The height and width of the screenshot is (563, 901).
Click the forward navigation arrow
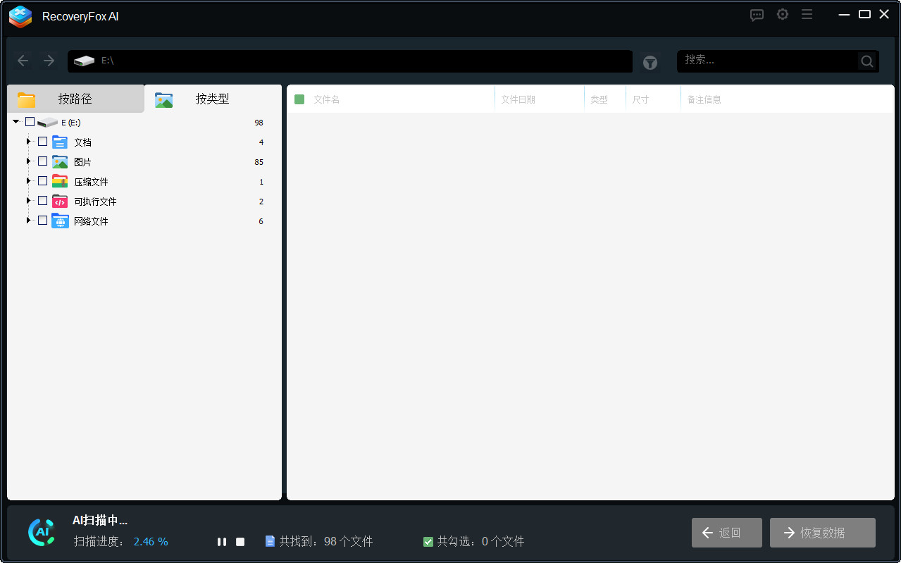coord(49,61)
